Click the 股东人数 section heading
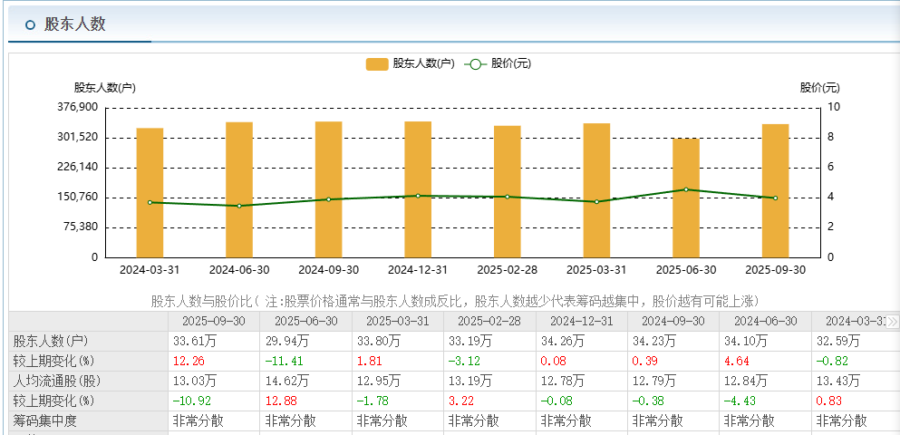This screenshot has width=900, height=435. (x=75, y=24)
